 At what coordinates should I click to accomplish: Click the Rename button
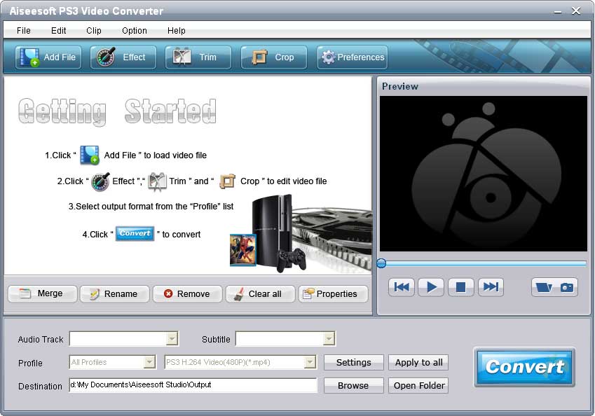click(x=115, y=294)
